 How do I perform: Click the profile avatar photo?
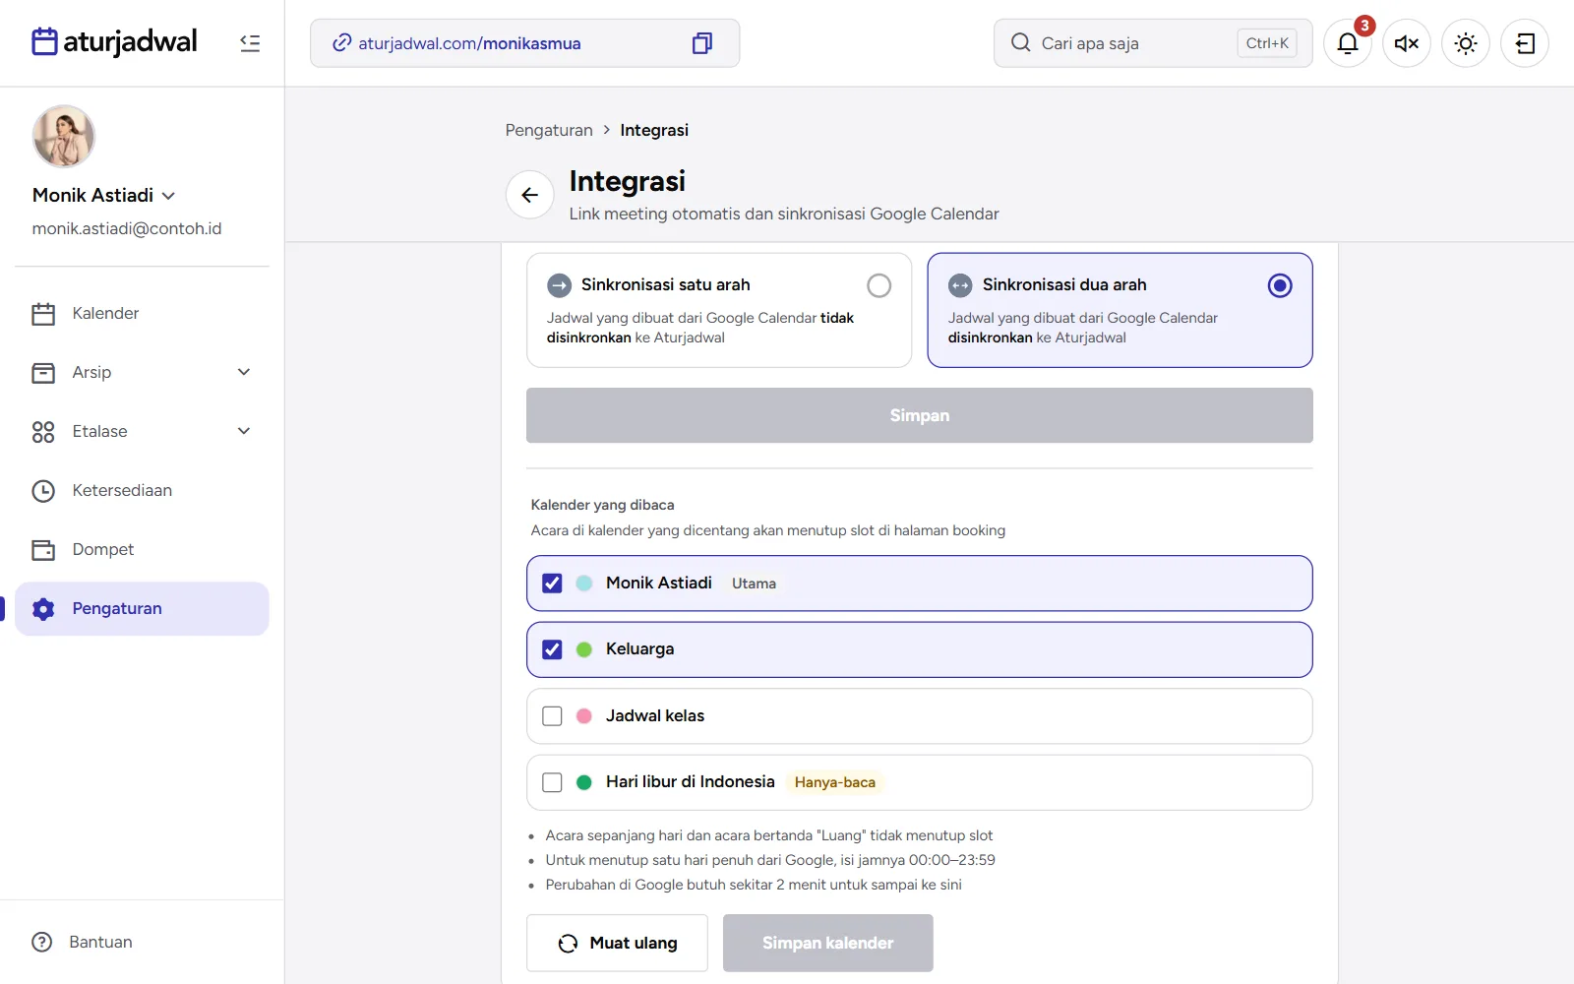coord(64,136)
